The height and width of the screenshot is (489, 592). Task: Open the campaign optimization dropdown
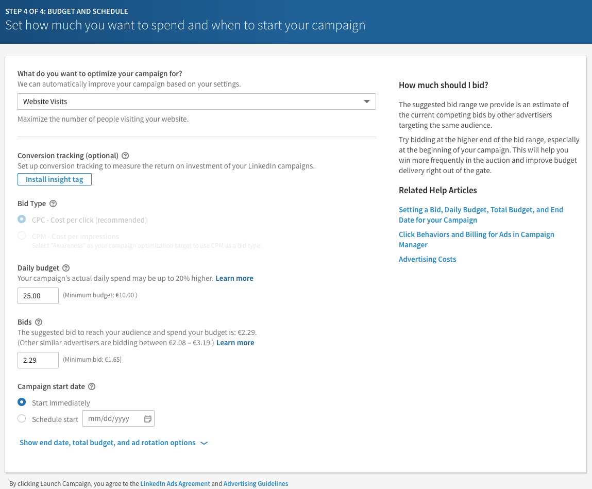click(x=197, y=101)
